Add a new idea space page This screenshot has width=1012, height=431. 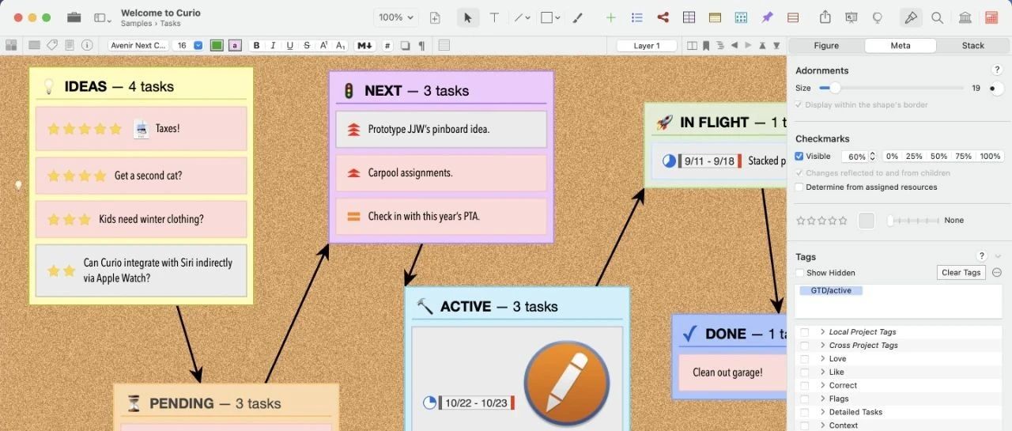435,17
